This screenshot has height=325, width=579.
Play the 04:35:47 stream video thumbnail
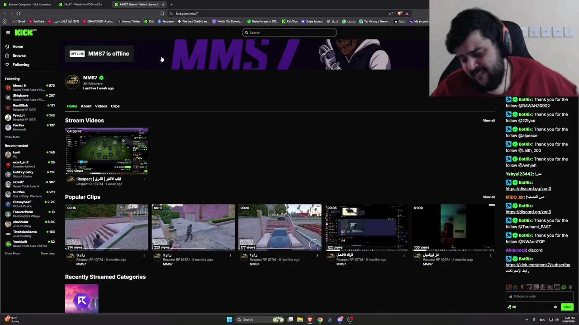click(106, 151)
